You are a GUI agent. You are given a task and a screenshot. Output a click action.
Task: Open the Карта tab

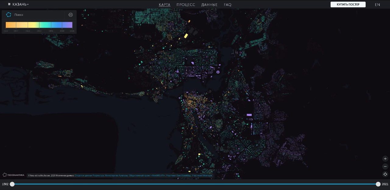click(x=165, y=5)
